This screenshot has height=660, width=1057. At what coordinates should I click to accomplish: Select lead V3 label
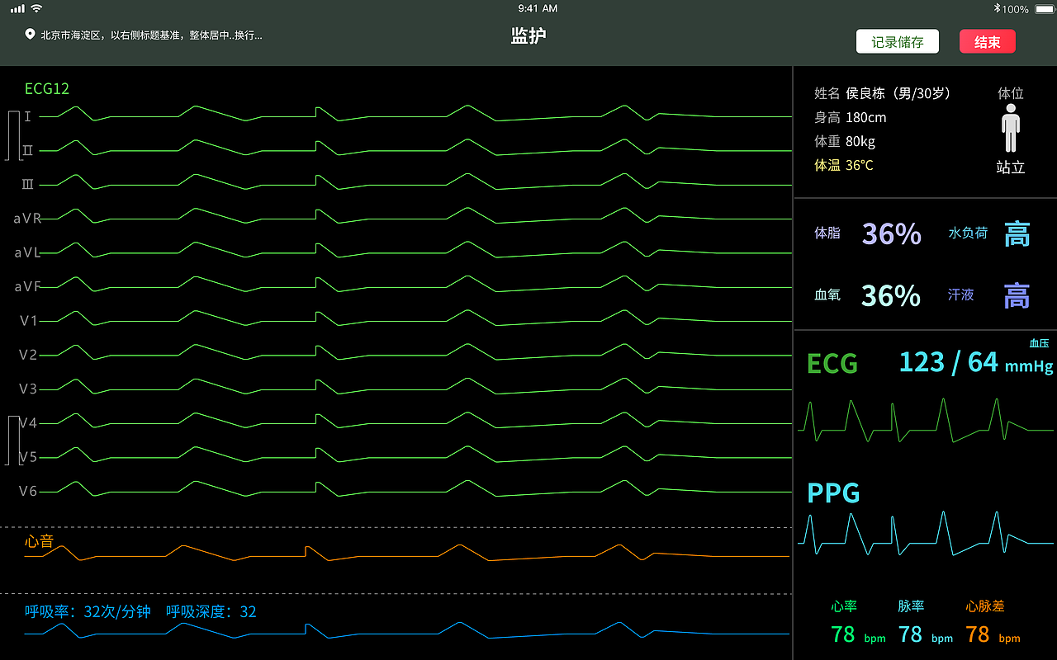click(x=28, y=389)
